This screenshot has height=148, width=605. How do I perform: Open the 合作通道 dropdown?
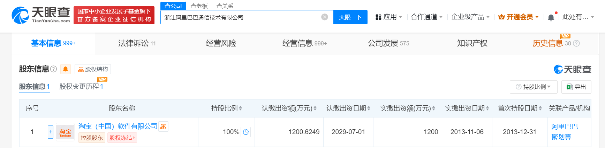(427, 17)
